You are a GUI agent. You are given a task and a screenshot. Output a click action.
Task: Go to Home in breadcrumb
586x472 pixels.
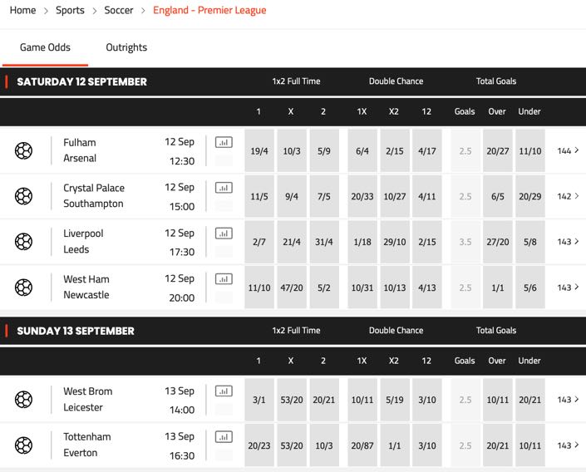coord(22,10)
